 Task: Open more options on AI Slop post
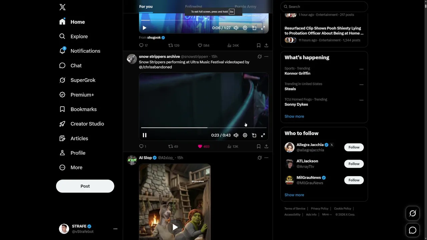click(266, 158)
